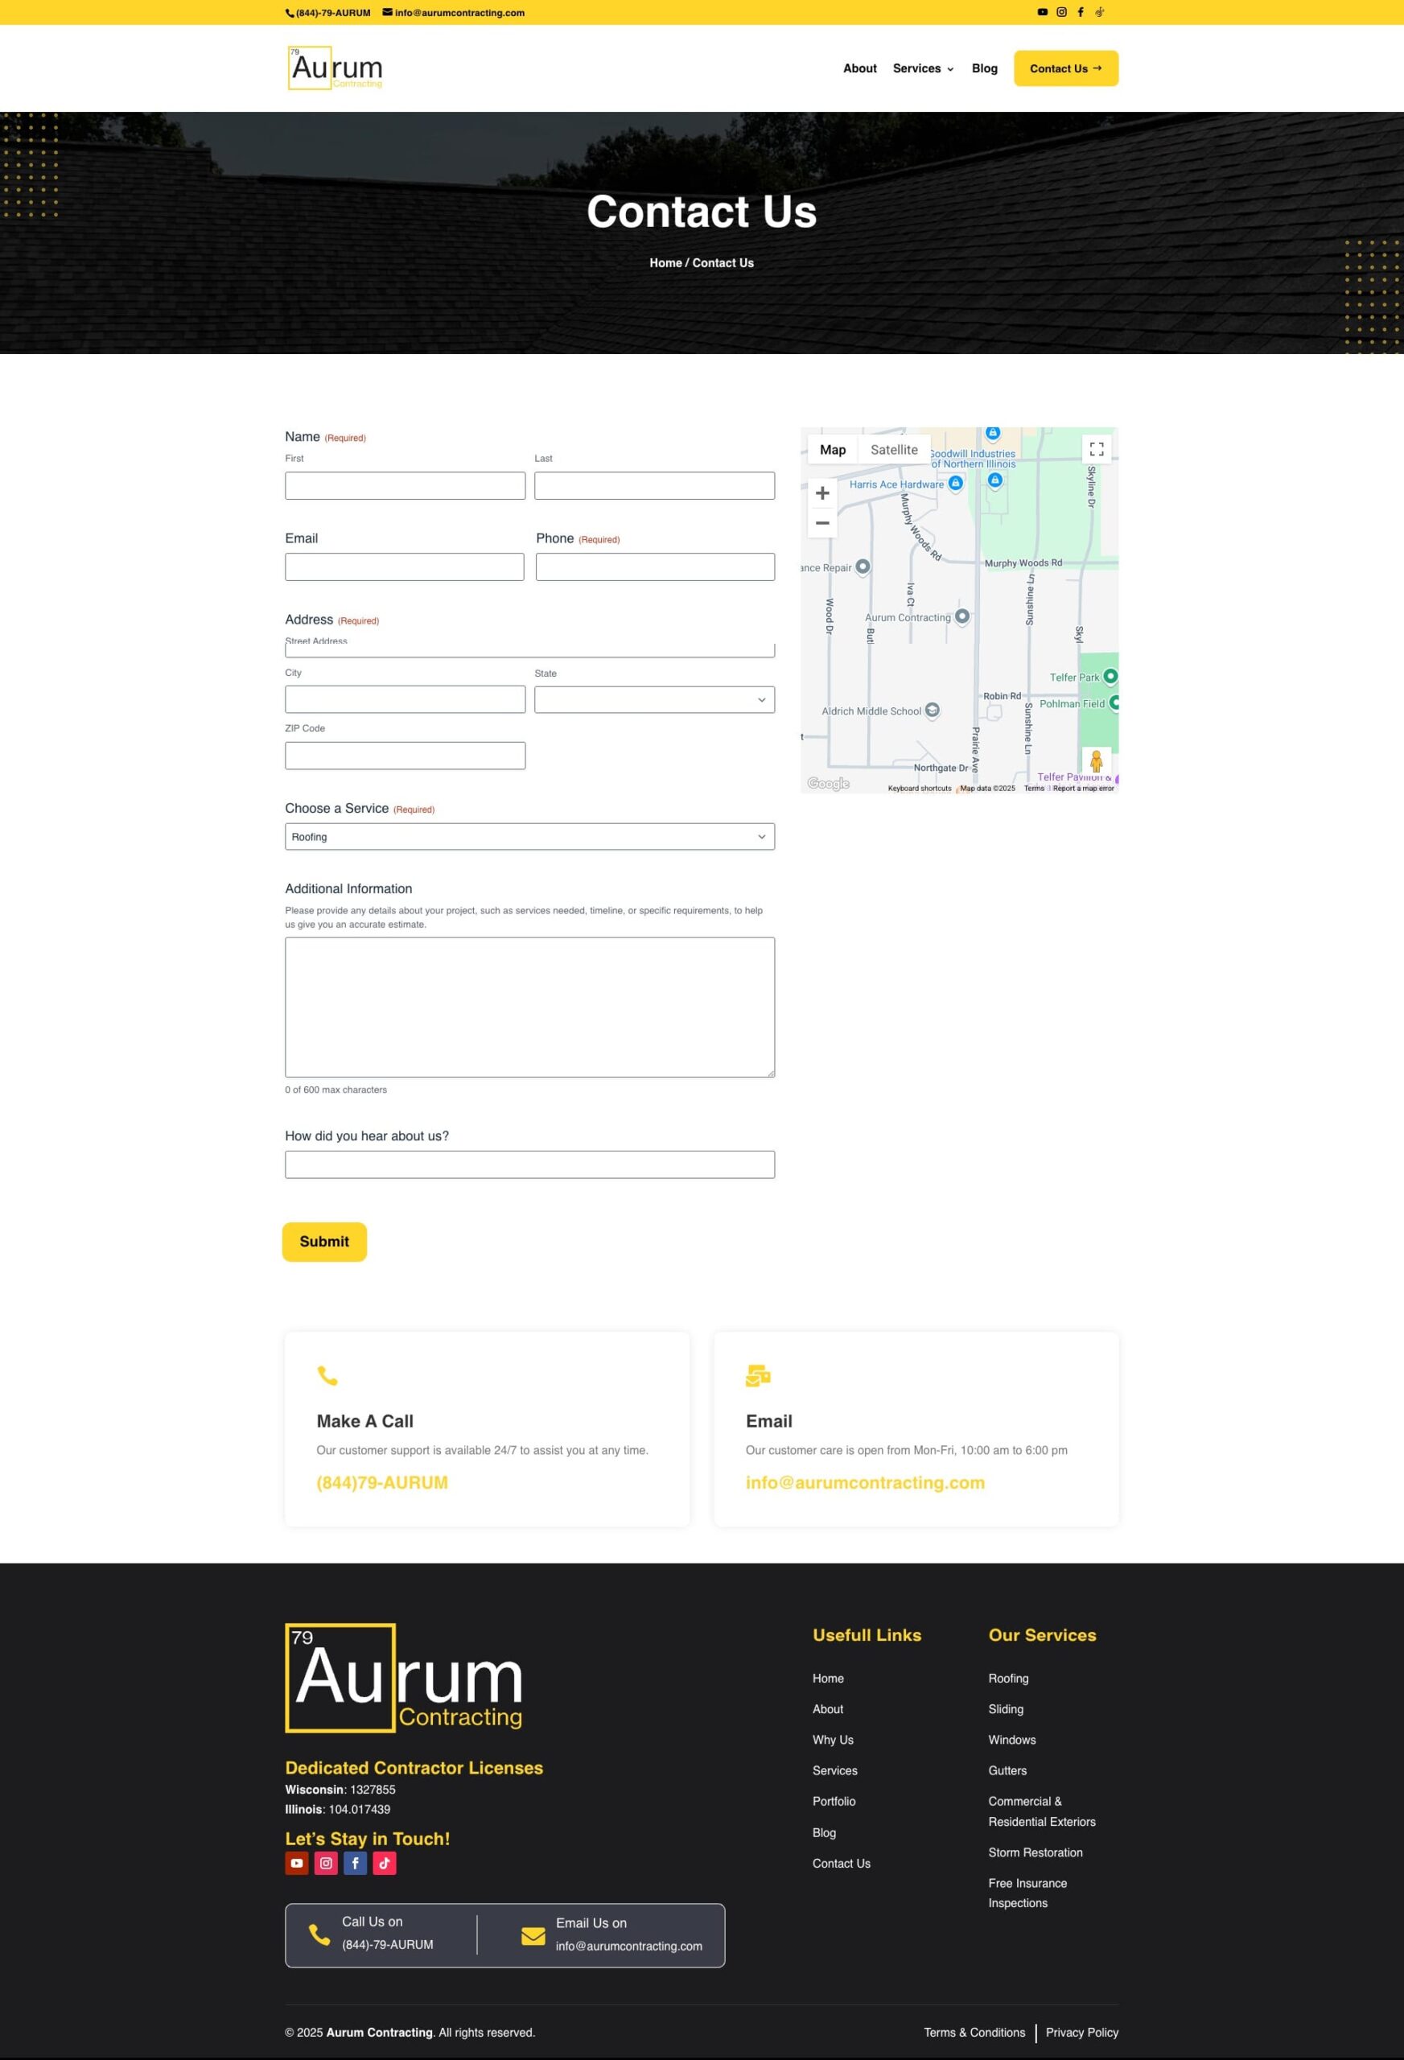Click the Email card envelope icon

click(x=758, y=1376)
